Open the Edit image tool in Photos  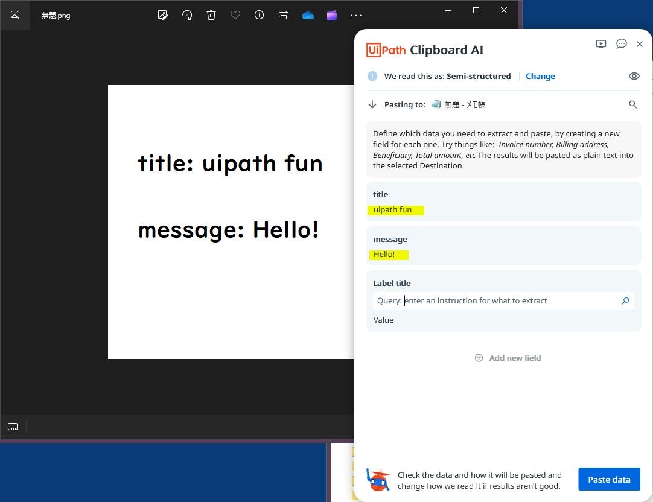[x=163, y=16]
